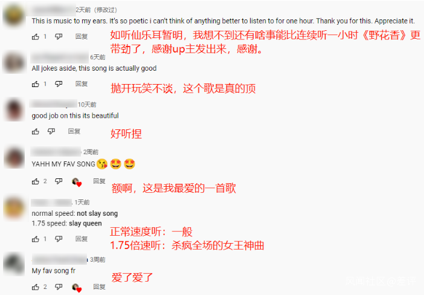Click creator heart on "My fav song fr"
Viewport: 424px width, 295px height.
(77, 288)
